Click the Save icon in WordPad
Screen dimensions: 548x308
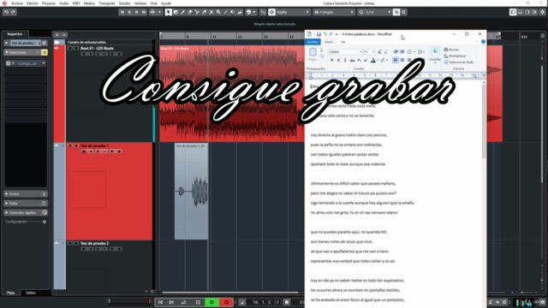coord(319,34)
